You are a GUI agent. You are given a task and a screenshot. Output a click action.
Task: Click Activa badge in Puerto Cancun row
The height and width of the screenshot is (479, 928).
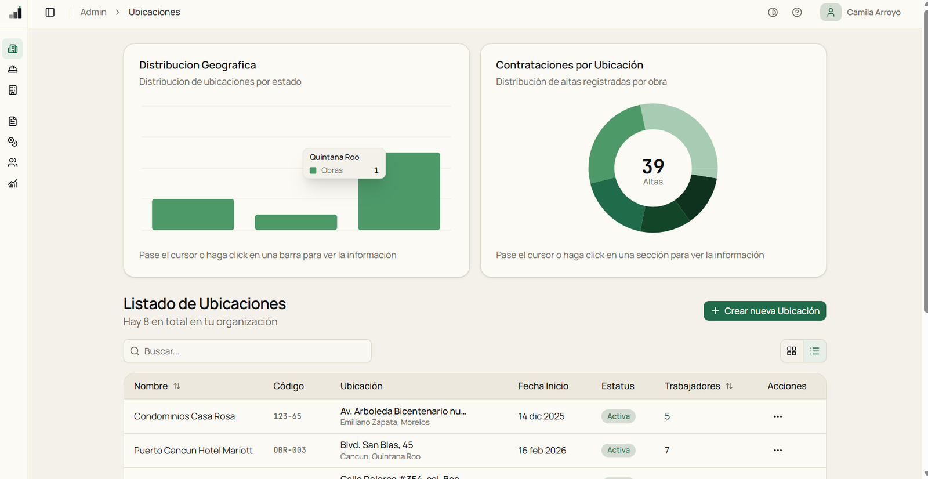click(618, 450)
